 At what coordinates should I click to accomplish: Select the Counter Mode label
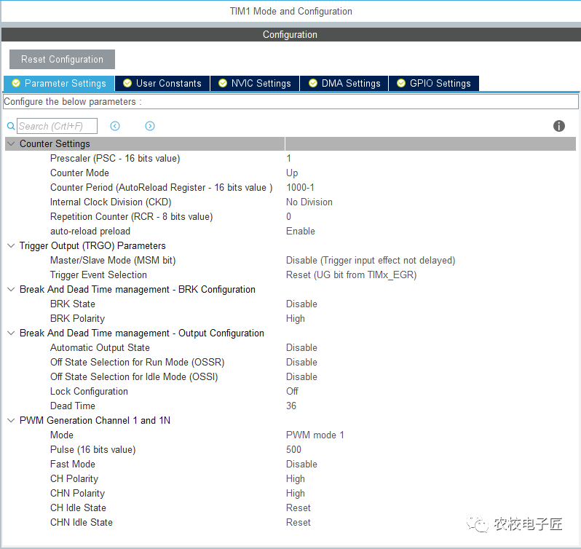(x=79, y=173)
